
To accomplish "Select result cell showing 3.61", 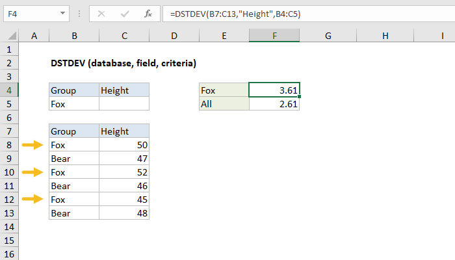I will pyautogui.click(x=274, y=90).
